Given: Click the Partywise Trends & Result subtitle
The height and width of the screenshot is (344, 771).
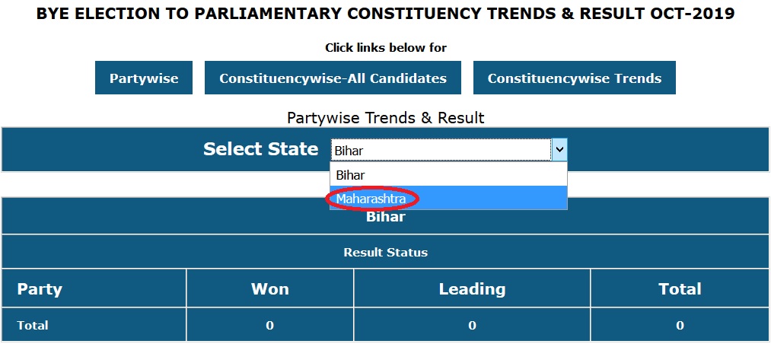Looking at the screenshot, I should coord(385,118).
